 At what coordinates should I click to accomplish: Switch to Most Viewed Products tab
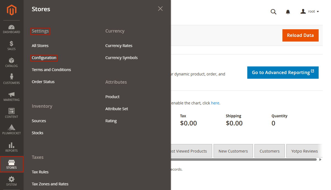(x=191, y=151)
